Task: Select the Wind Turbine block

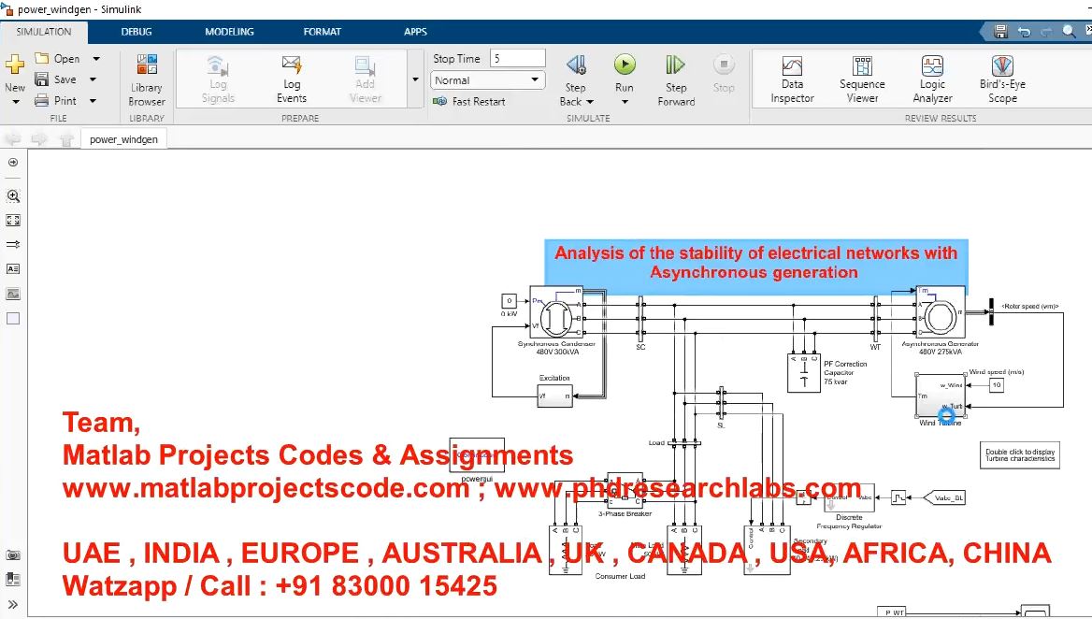Action: point(941,395)
